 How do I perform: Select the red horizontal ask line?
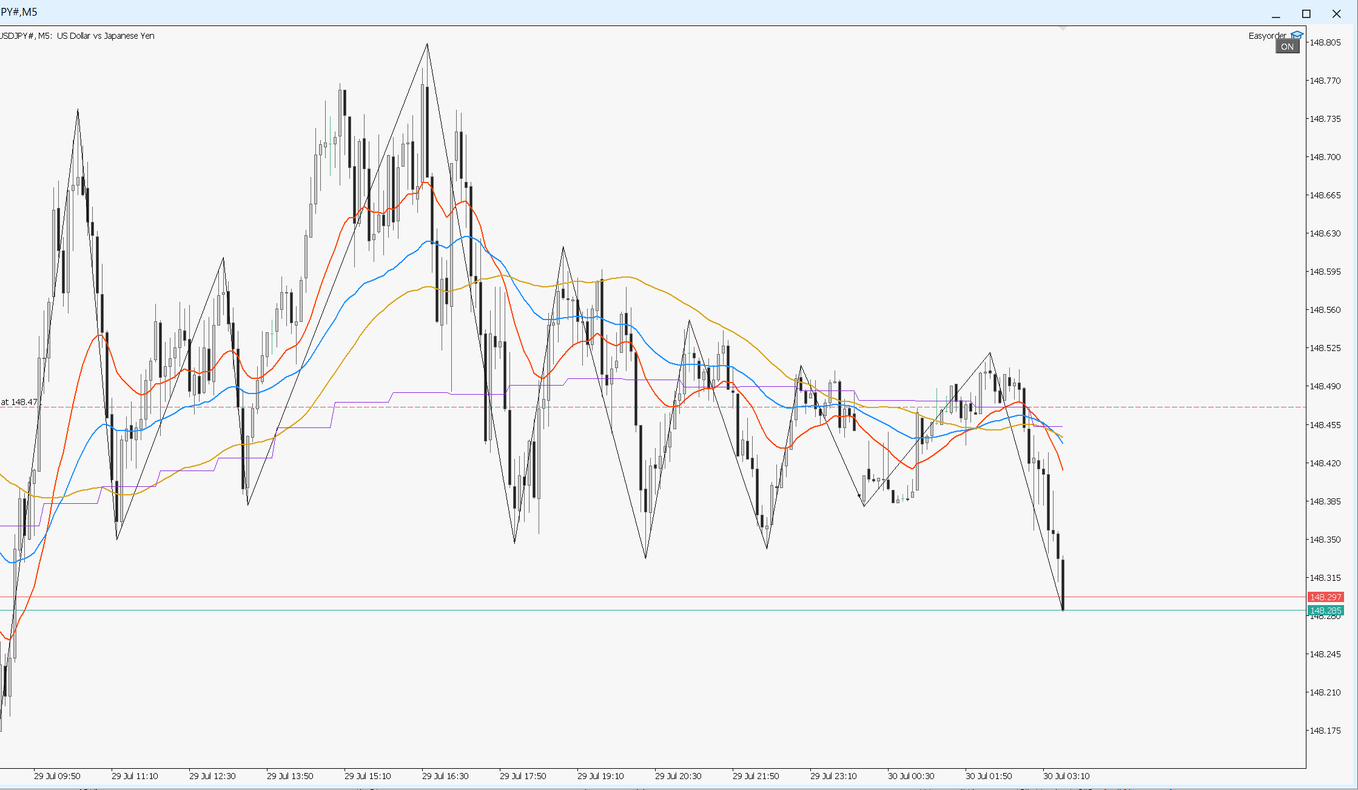(653, 597)
